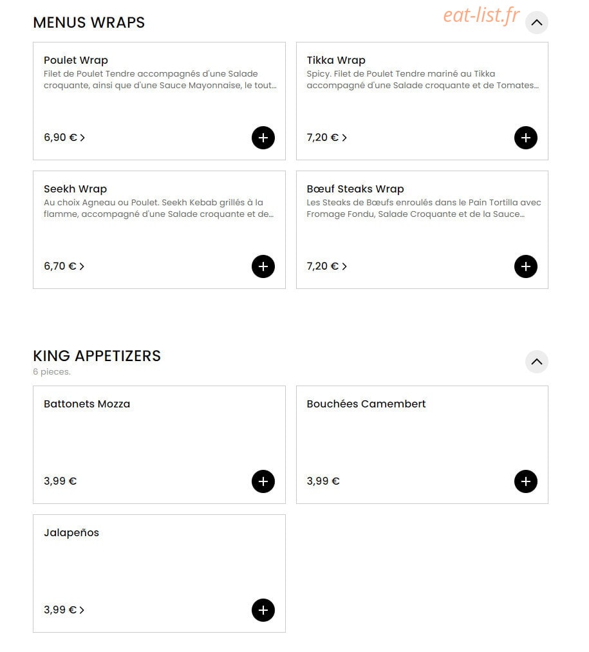Open options for Seekh Wrap 6,70 € price
Viewport: 589px width, 652px height.
pyautogui.click(x=64, y=266)
